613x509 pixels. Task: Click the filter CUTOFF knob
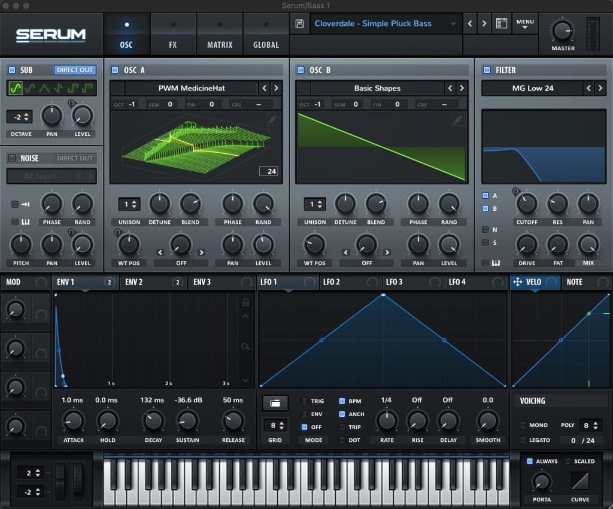pyautogui.click(x=527, y=203)
